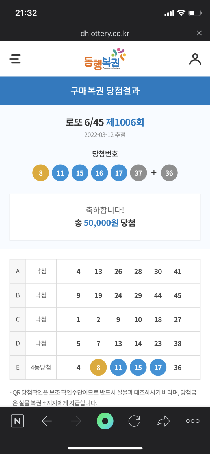The image size is (210, 454).
Task: Select the blue winning ball 16
Action: (x=99, y=173)
